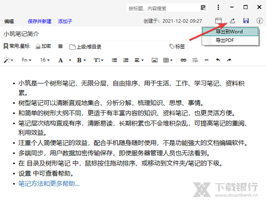Open parent folder 上级:根目录

(x=85, y=47)
